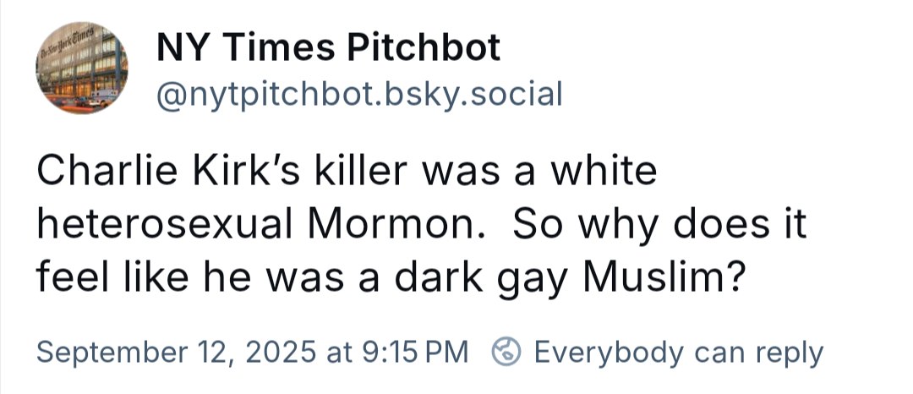
Task: Open the @nytpitchbot.bsky.social handle link
Action: point(359,94)
